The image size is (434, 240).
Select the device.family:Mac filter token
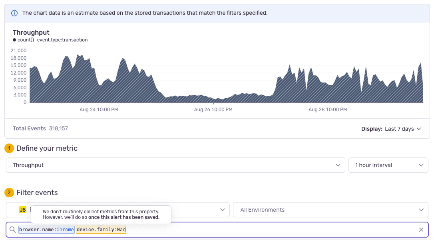[x=101, y=229]
